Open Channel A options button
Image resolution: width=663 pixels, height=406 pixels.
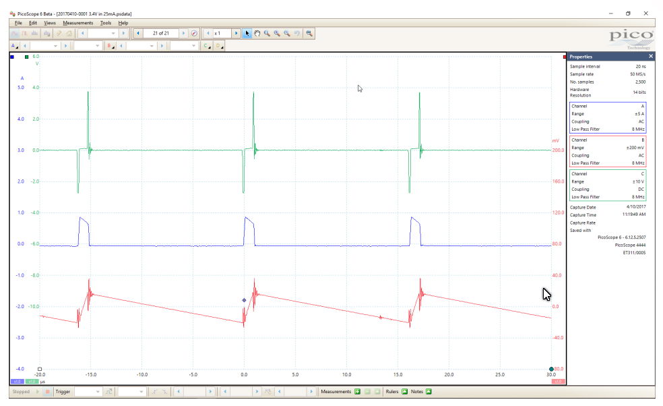point(14,46)
